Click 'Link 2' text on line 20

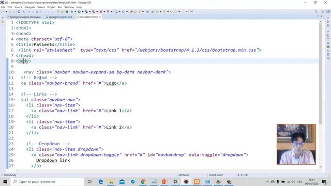(x=114, y=127)
